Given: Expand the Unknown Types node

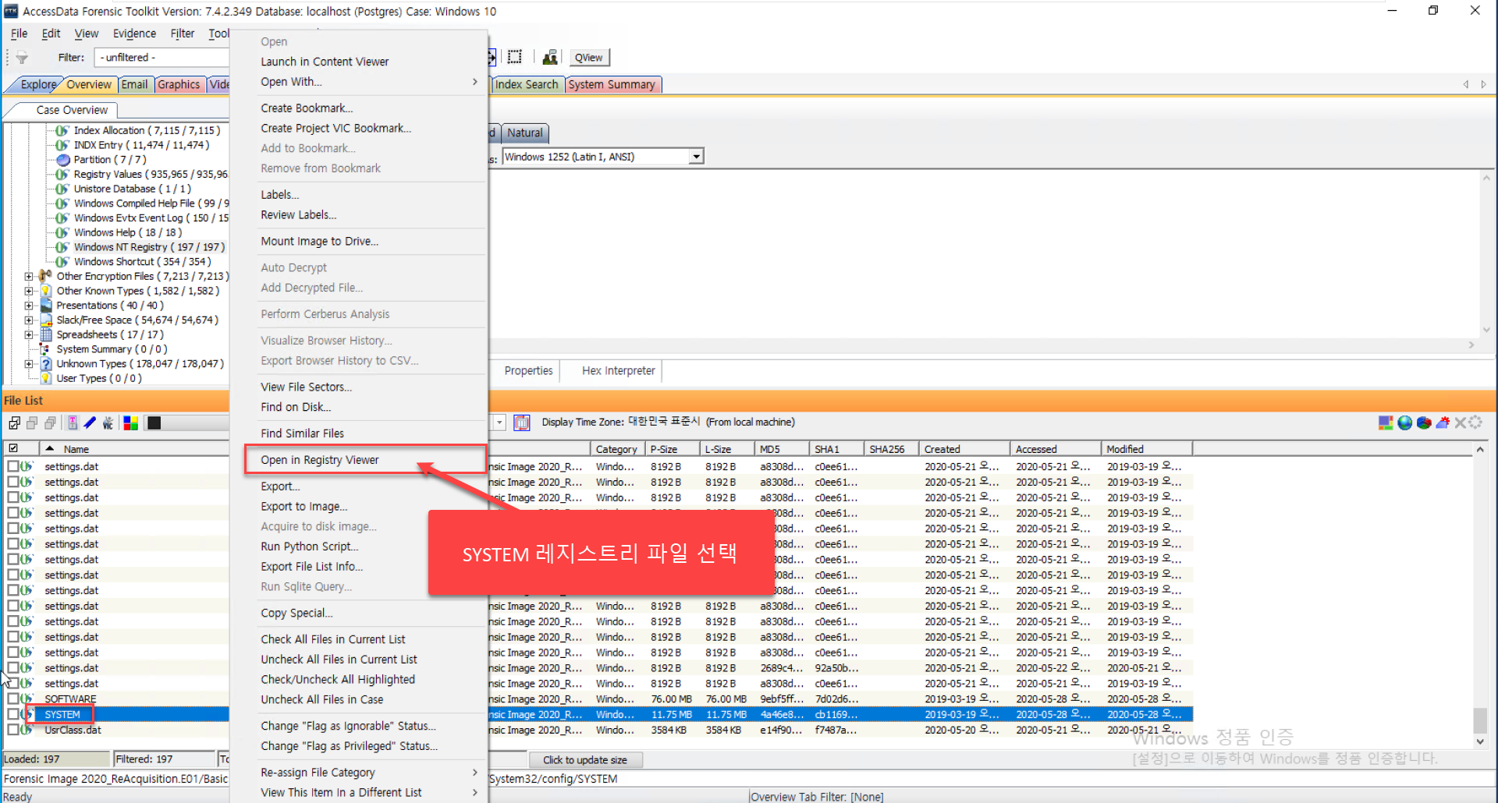Looking at the screenshot, I should (29, 364).
